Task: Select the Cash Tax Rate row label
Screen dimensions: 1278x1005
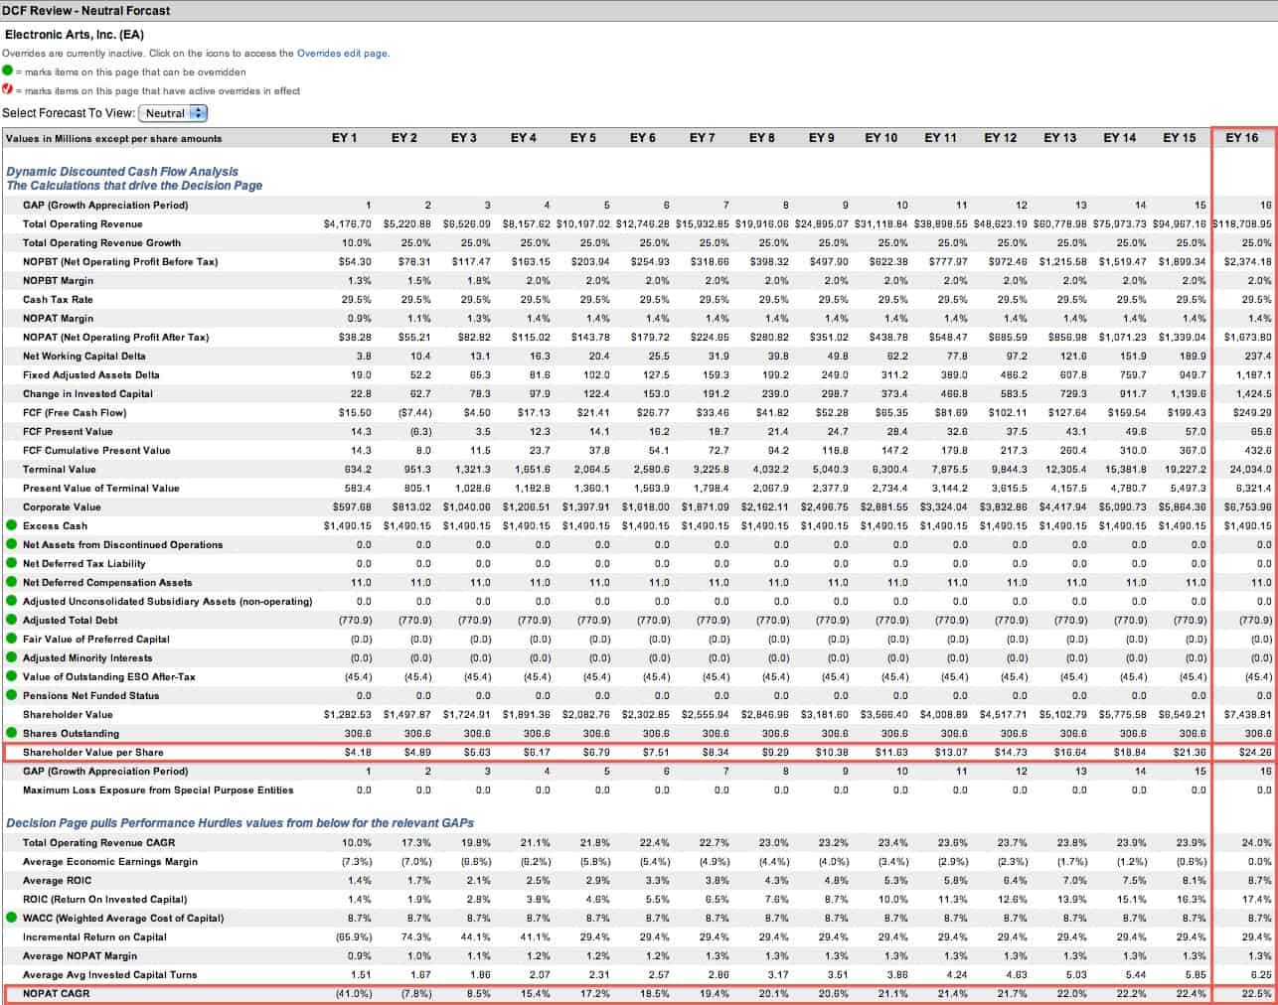Action: coord(58,299)
